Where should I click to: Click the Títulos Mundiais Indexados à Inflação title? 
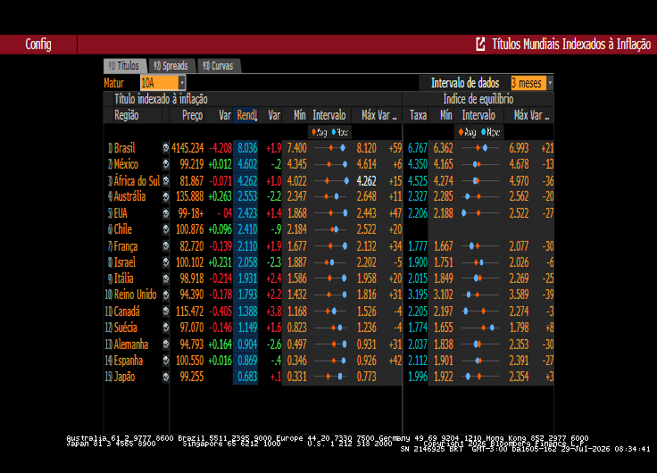click(x=571, y=44)
